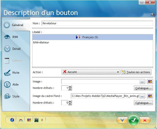
Task: Validate with the green checkmark button
Action: (x=133, y=120)
